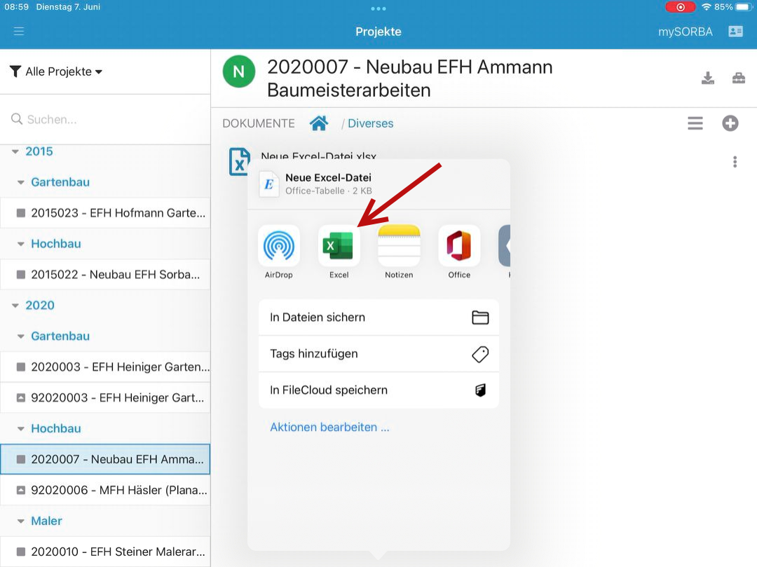Open the list view menu icon
Viewport: 757px width, 567px height.
pyautogui.click(x=695, y=123)
